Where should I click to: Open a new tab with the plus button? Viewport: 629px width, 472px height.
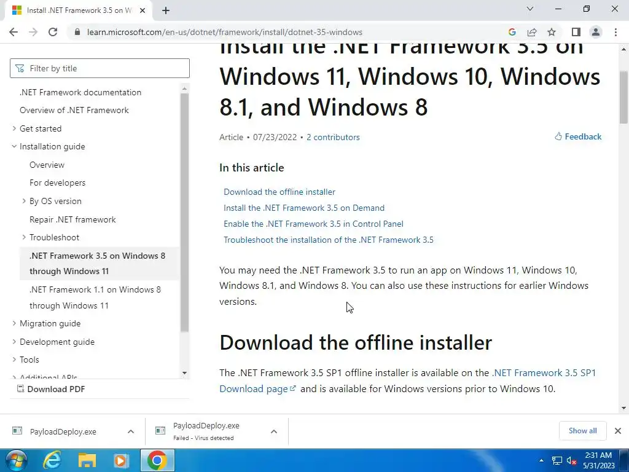166,11
